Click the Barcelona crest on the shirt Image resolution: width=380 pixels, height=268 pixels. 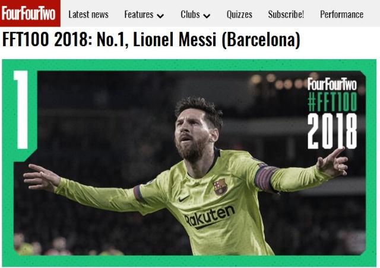coord(220,187)
